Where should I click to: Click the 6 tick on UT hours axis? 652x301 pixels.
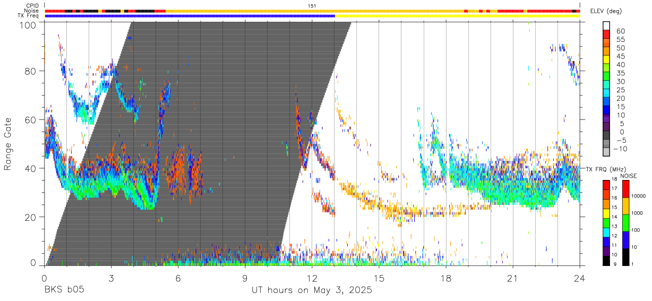178,277
